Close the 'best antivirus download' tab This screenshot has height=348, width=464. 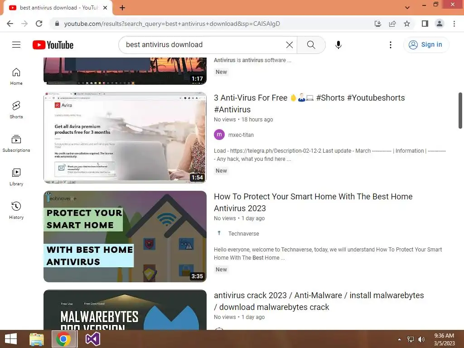pyautogui.click(x=105, y=8)
